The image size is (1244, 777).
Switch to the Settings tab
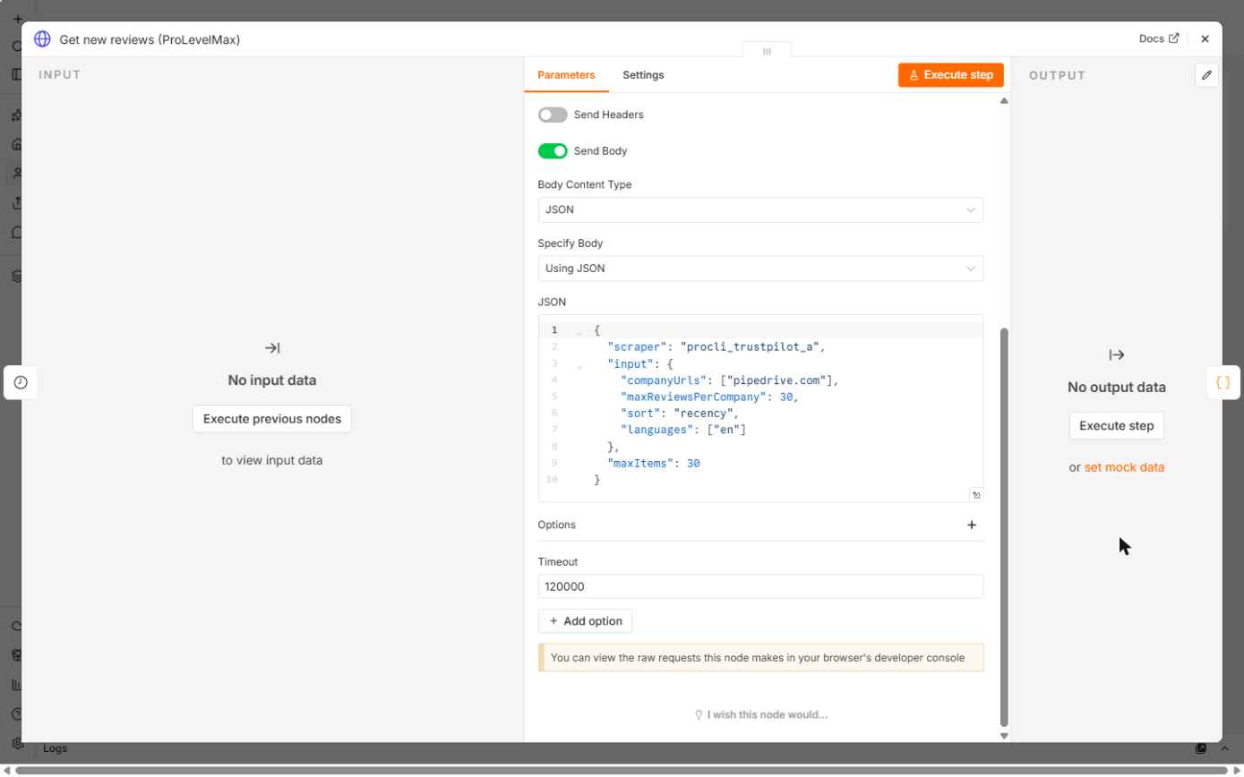coord(643,75)
